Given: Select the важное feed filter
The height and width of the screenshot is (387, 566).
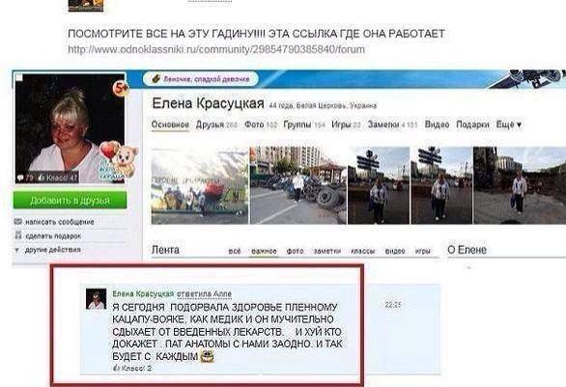Looking at the screenshot, I should (x=264, y=251).
